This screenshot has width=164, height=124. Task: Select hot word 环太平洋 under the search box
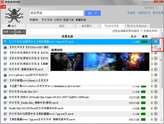[47, 20]
